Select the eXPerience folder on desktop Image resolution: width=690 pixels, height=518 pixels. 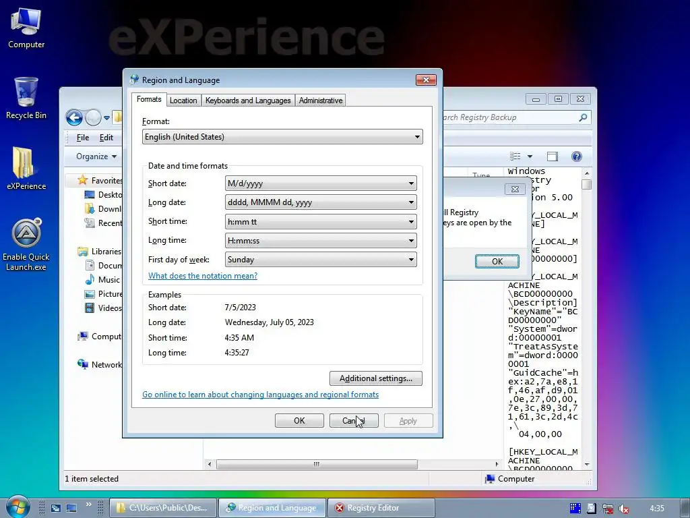click(x=26, y=168)
